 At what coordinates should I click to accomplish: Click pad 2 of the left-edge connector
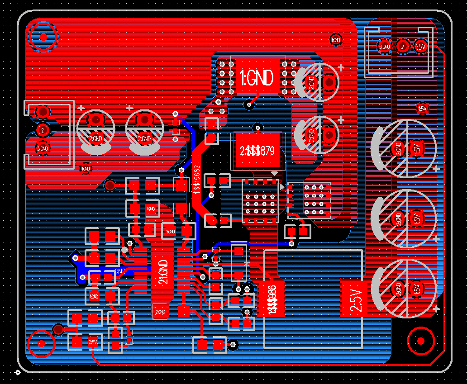(x=43, y=130)
